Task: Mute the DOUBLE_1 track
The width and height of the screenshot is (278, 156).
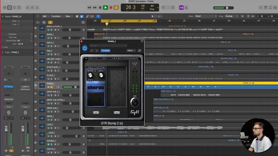Action: click(48, 144)
